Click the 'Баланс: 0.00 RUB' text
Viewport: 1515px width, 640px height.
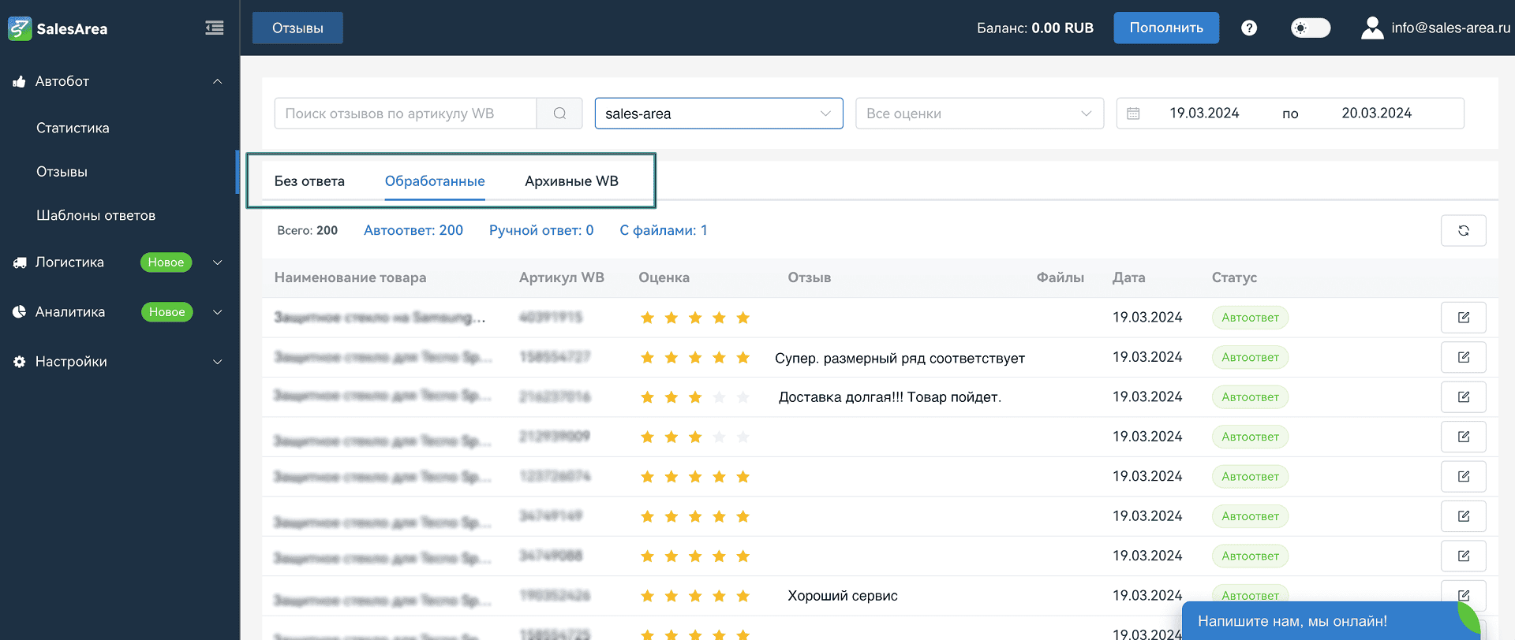[x=1035, y=28]
